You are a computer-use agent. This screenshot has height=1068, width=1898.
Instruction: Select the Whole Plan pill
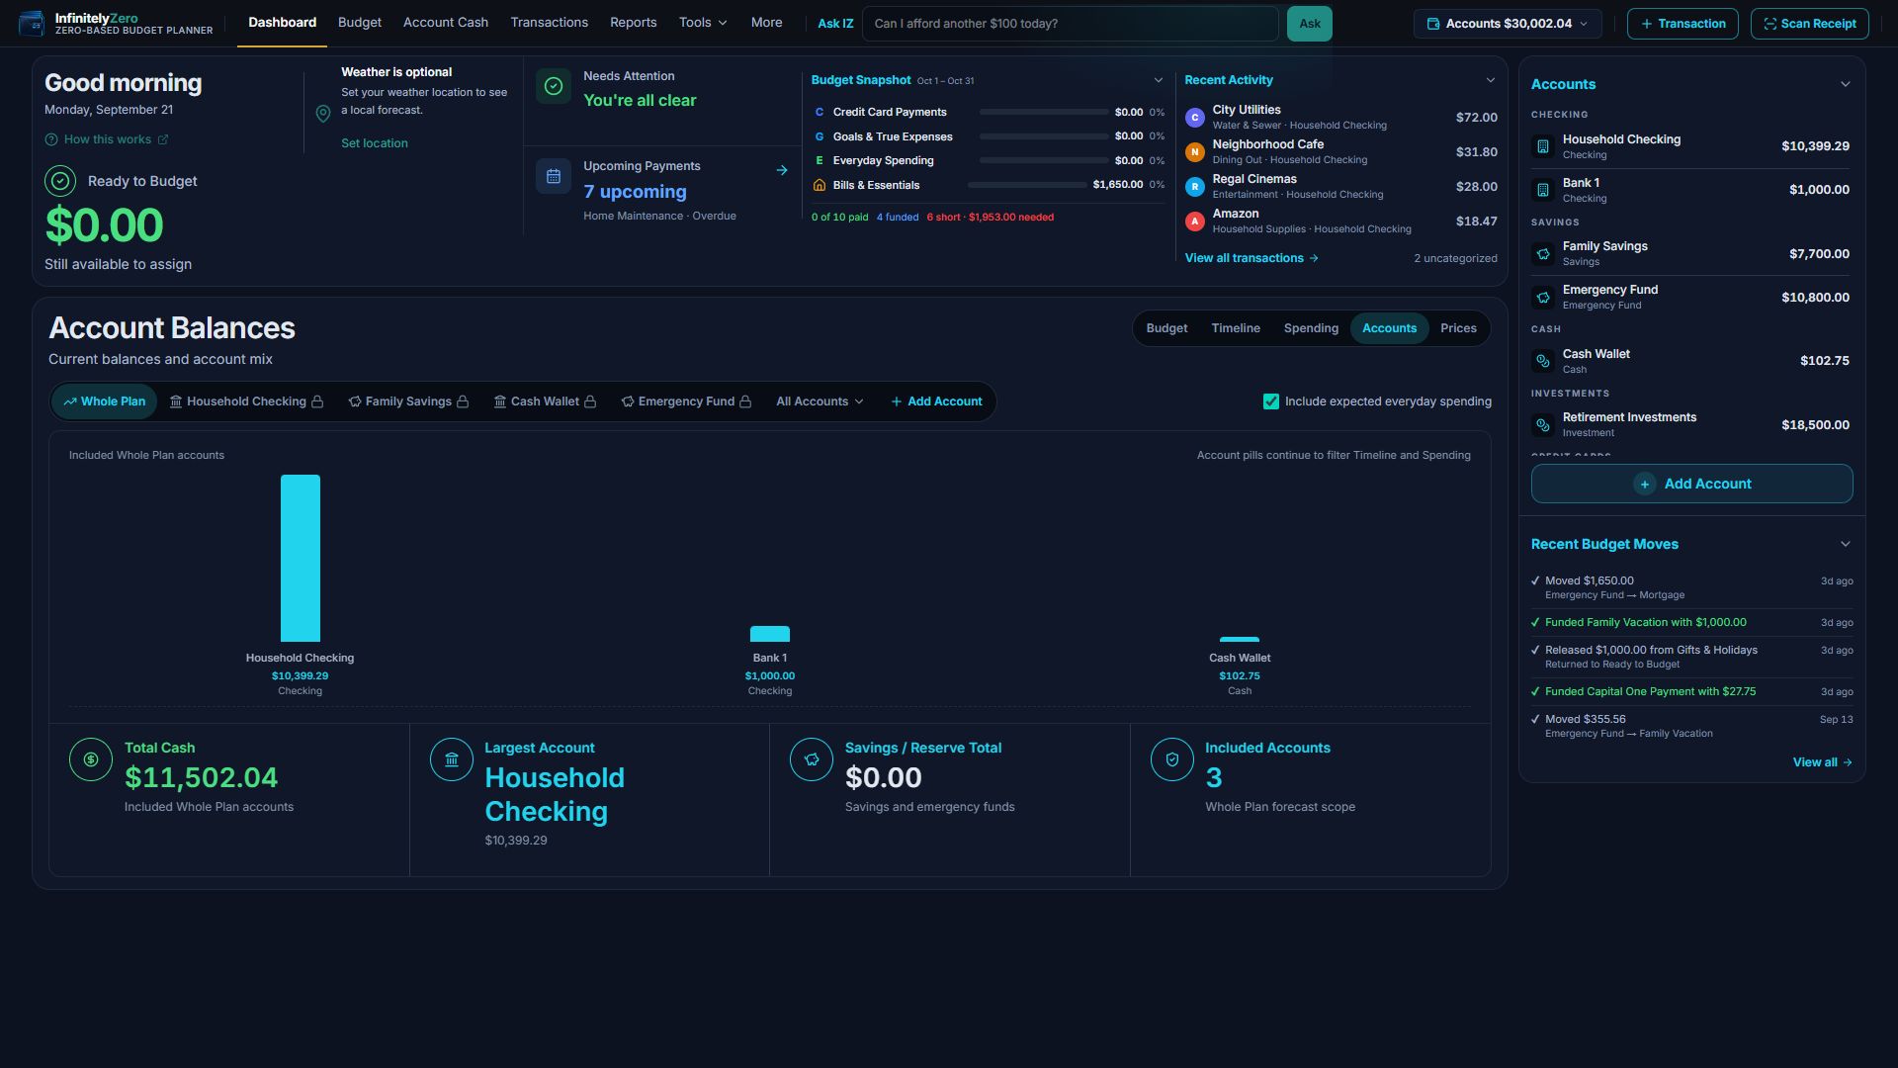coord(104,401)
